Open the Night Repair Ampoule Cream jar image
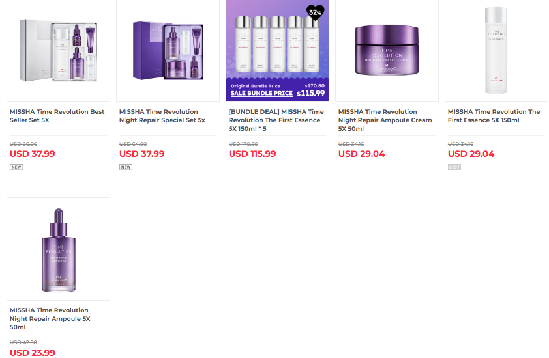The image size is (549, 358). [387, 50]
